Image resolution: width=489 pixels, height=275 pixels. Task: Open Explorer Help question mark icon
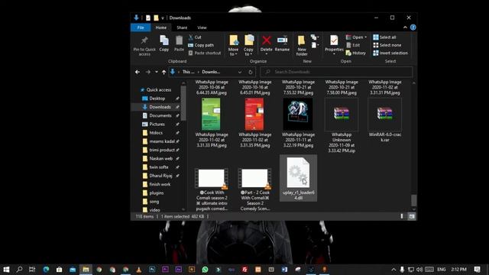tap(413, 27)
